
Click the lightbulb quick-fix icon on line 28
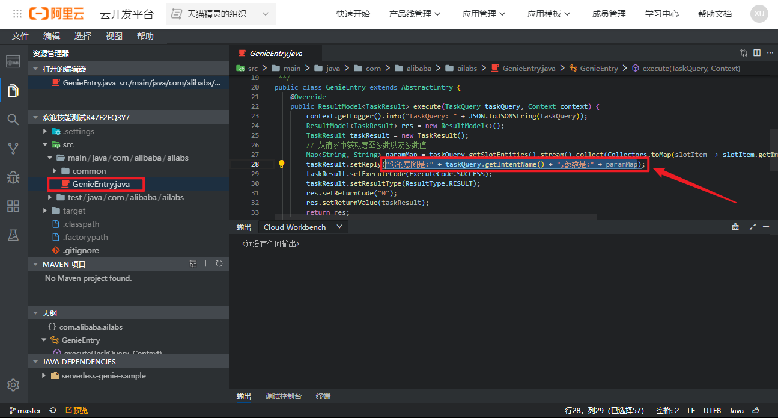coord(281,164)
